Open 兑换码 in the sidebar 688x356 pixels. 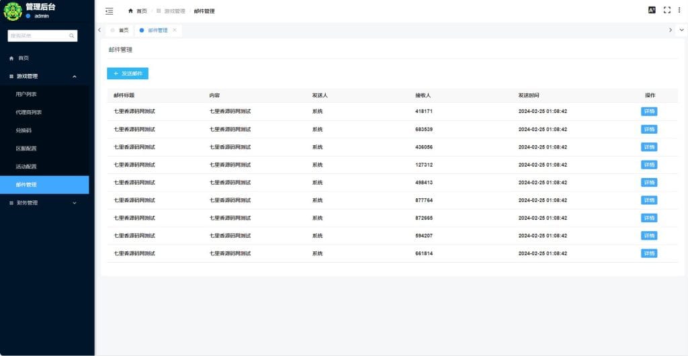coord(24,130)
